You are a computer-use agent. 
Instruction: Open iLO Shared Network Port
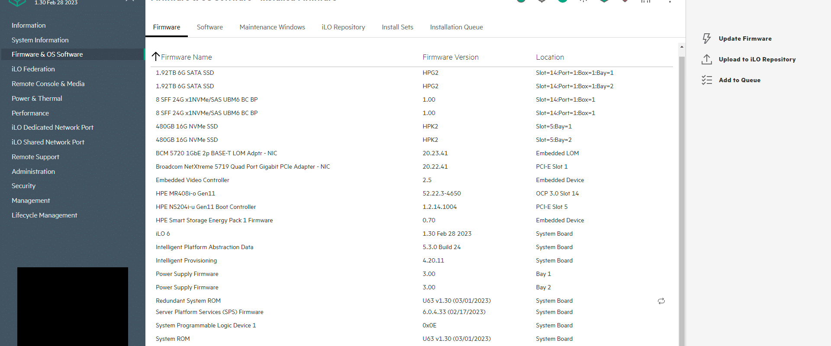48,142
